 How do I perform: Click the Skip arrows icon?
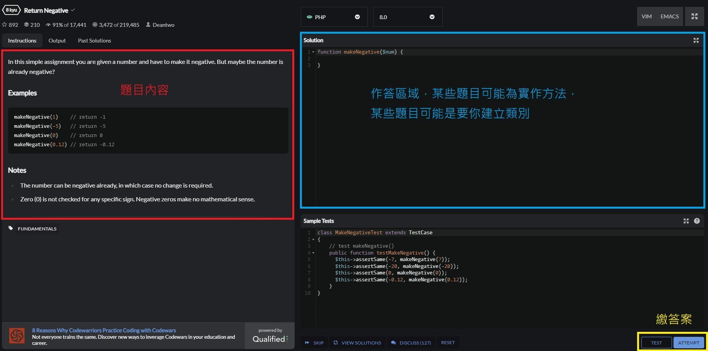coord(307,343)
